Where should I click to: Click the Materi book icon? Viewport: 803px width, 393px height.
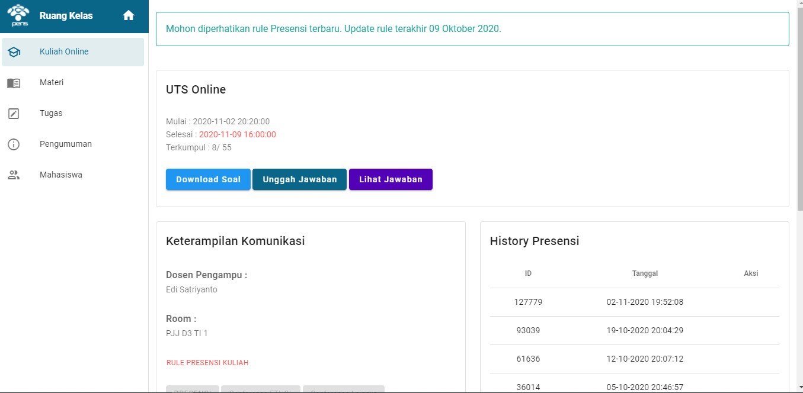pos(14,83)
